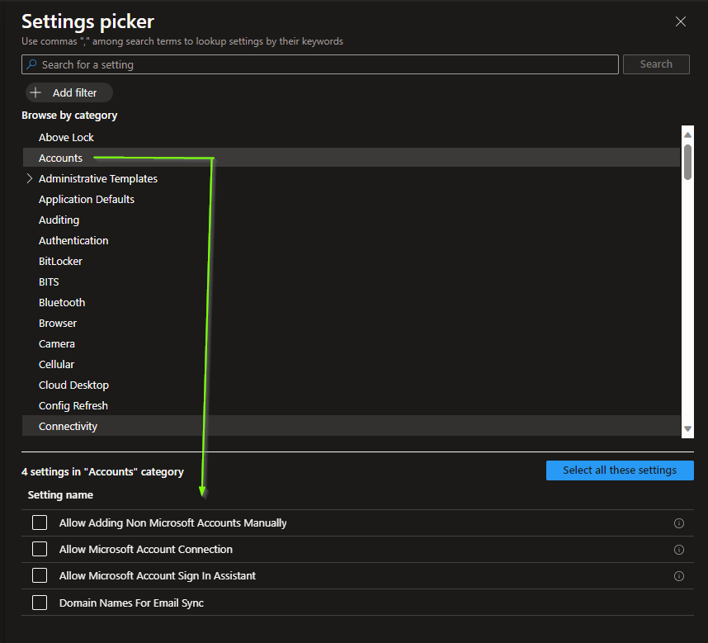Viewport: 708px width, 643px height.
Task: Enable the Allow Microsoft Account Connection checkbox
Action: click(40, 549)
